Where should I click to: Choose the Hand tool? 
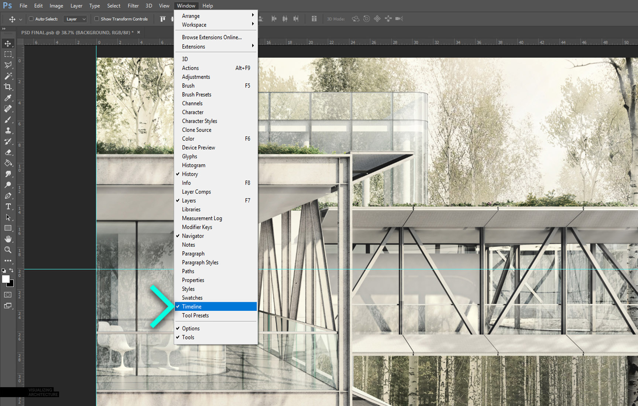tap(8, 239)
